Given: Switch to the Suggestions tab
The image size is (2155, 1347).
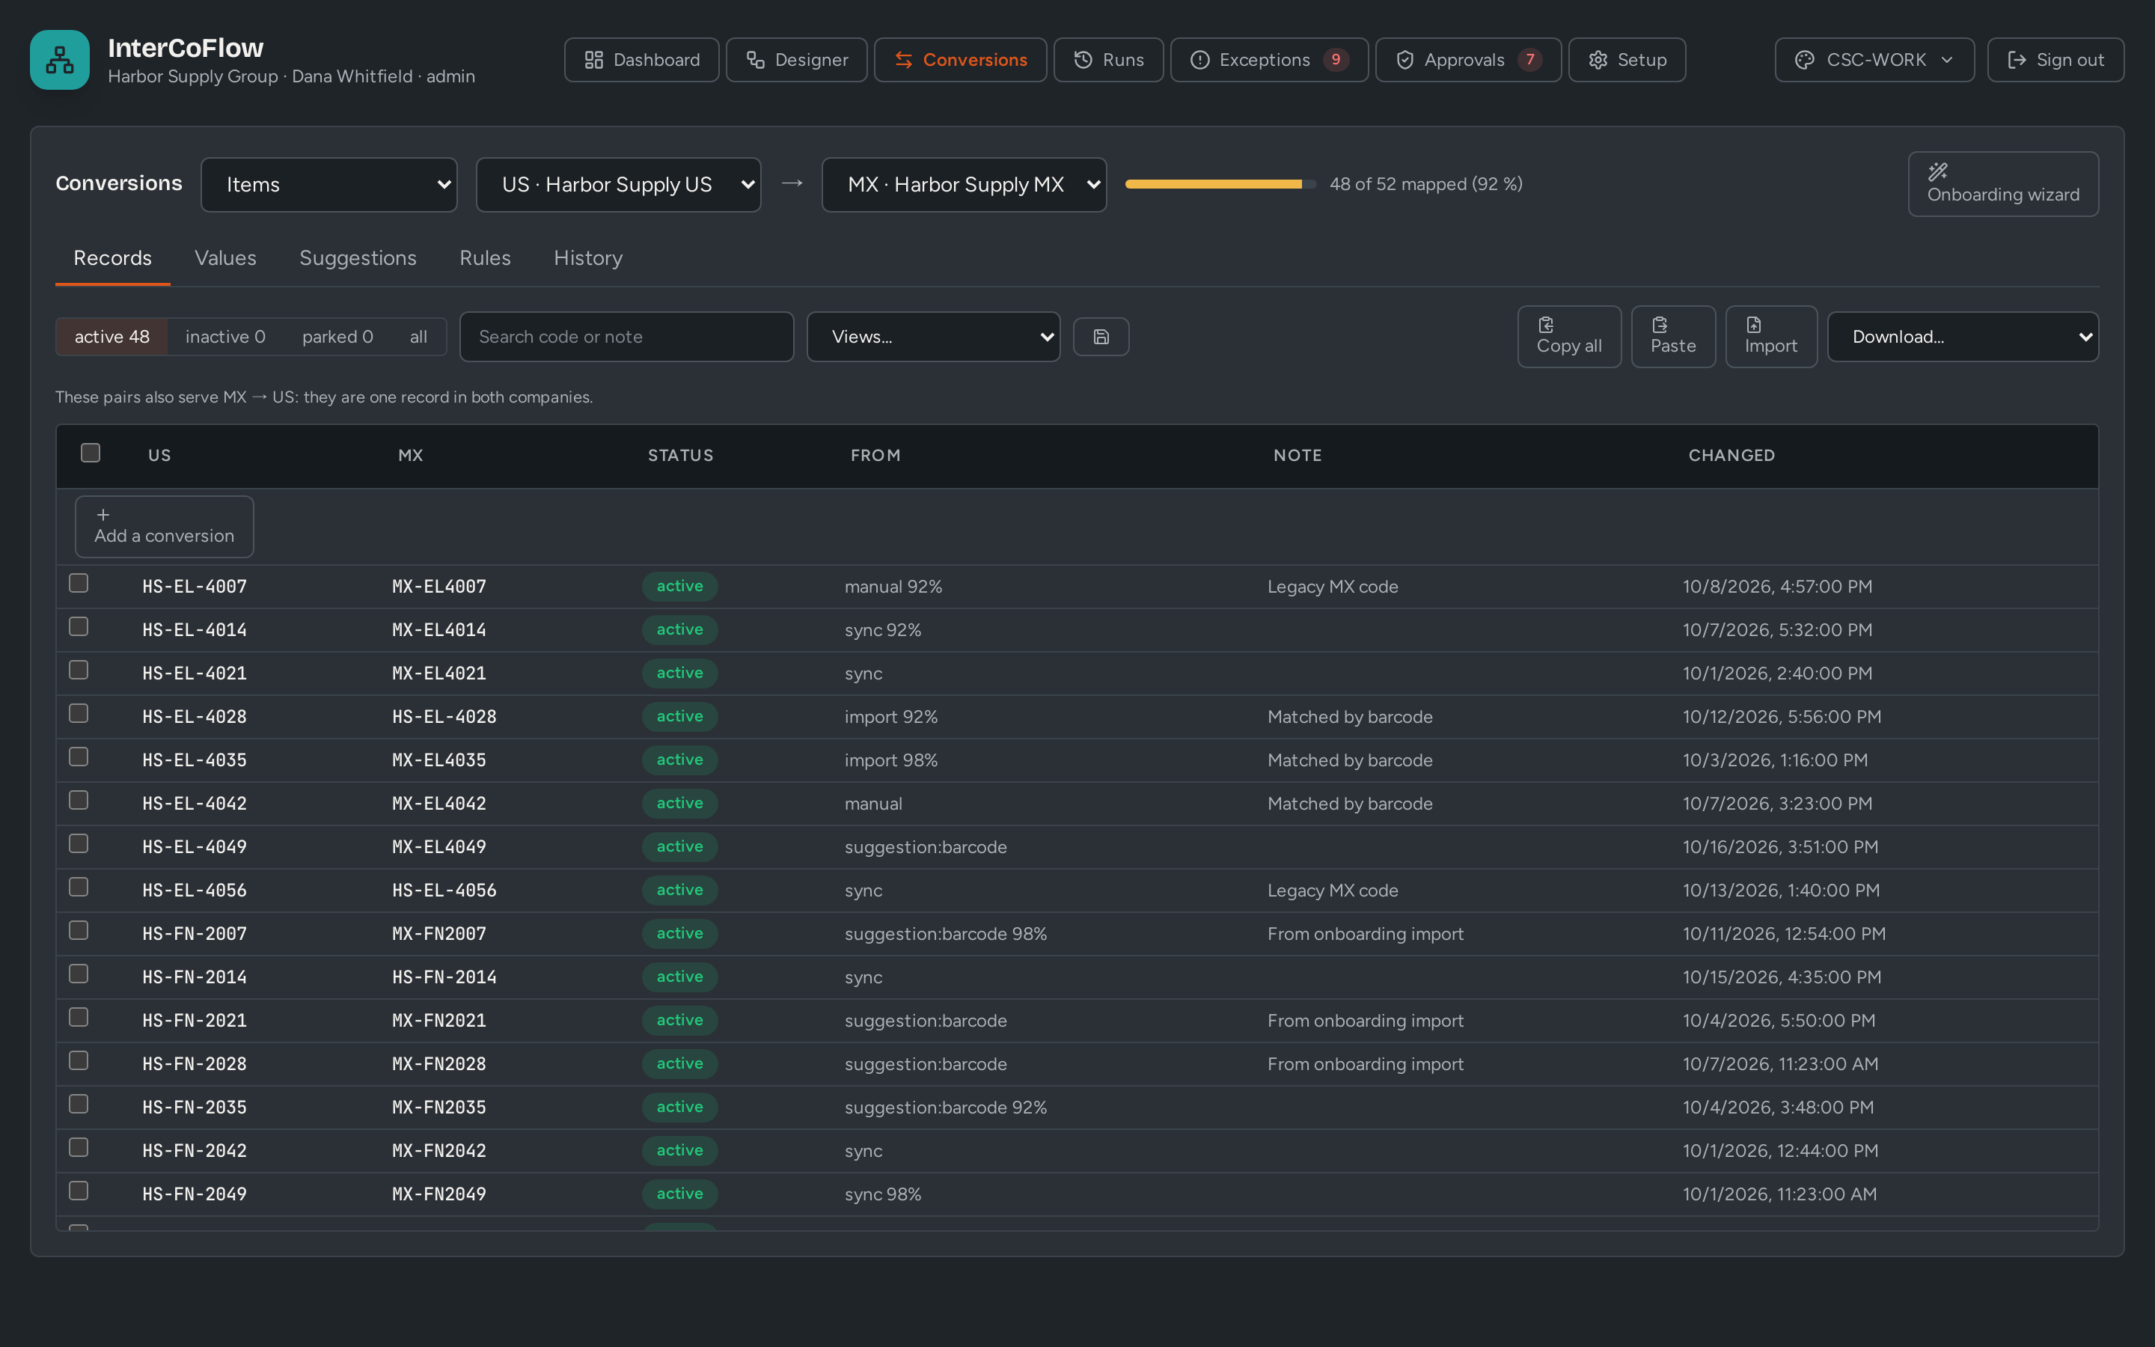Looking at the screenshot, I should 358,258.
